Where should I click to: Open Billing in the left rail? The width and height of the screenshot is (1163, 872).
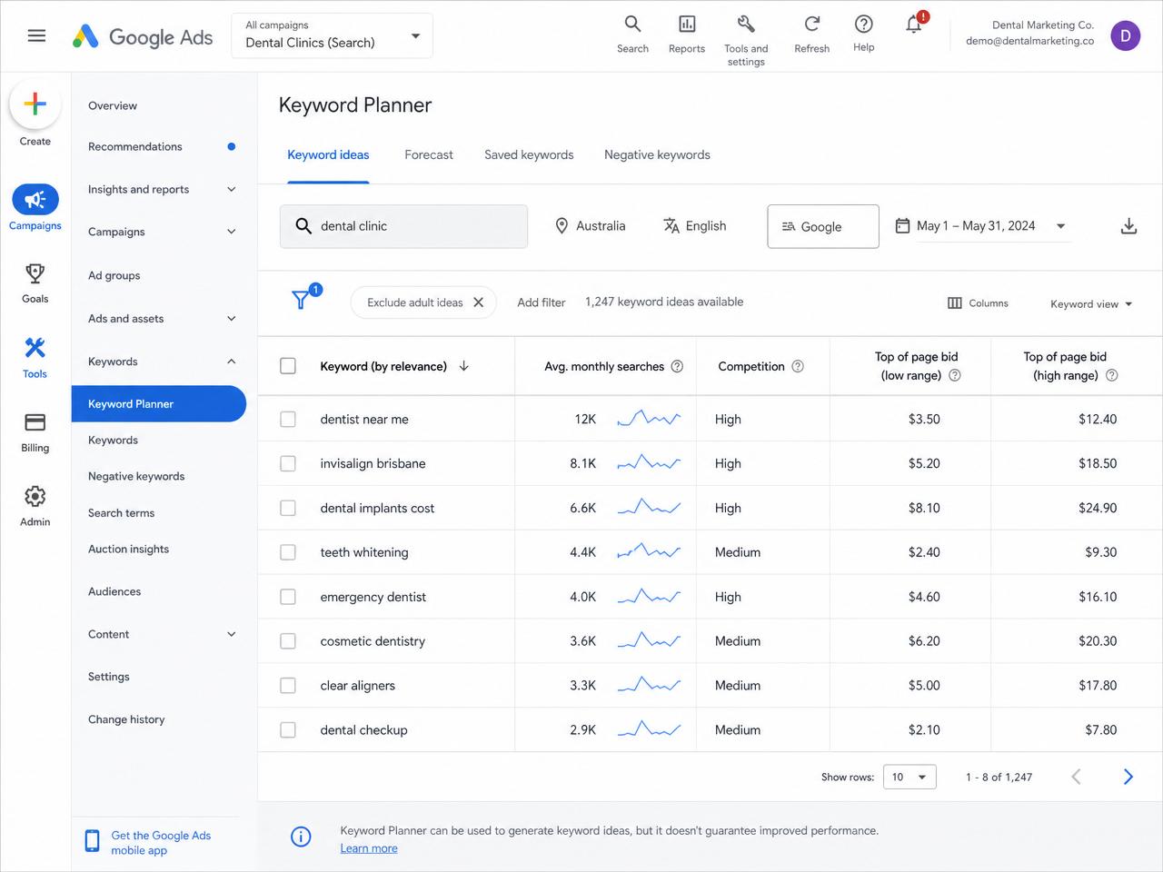[x=35, y=431]
